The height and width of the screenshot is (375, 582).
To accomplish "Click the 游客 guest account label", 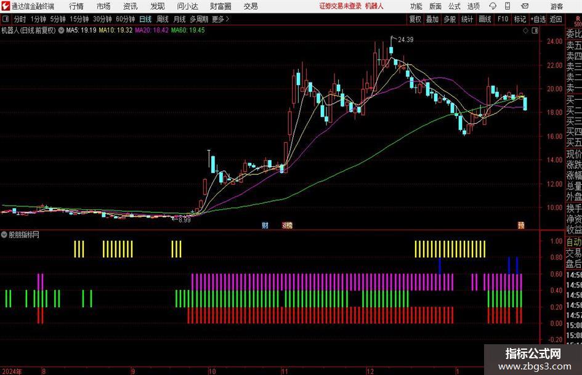I will tap(556, 6).
